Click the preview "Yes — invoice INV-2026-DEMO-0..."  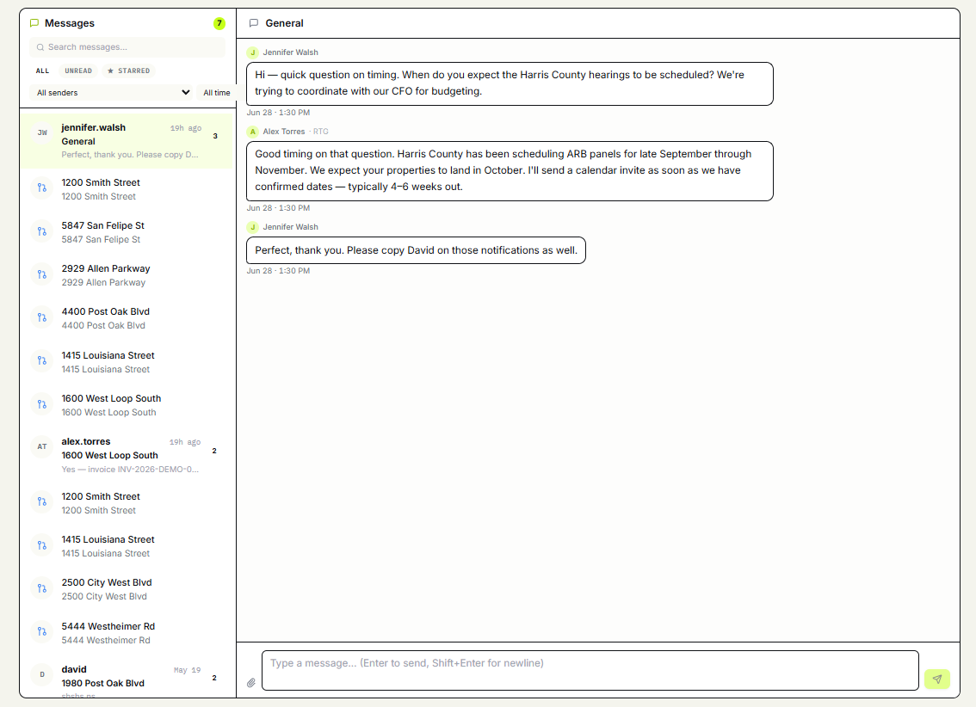[130, 470]
